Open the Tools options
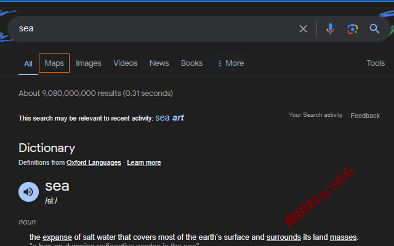Screen dimensions: 394x246 pos(376,63)
